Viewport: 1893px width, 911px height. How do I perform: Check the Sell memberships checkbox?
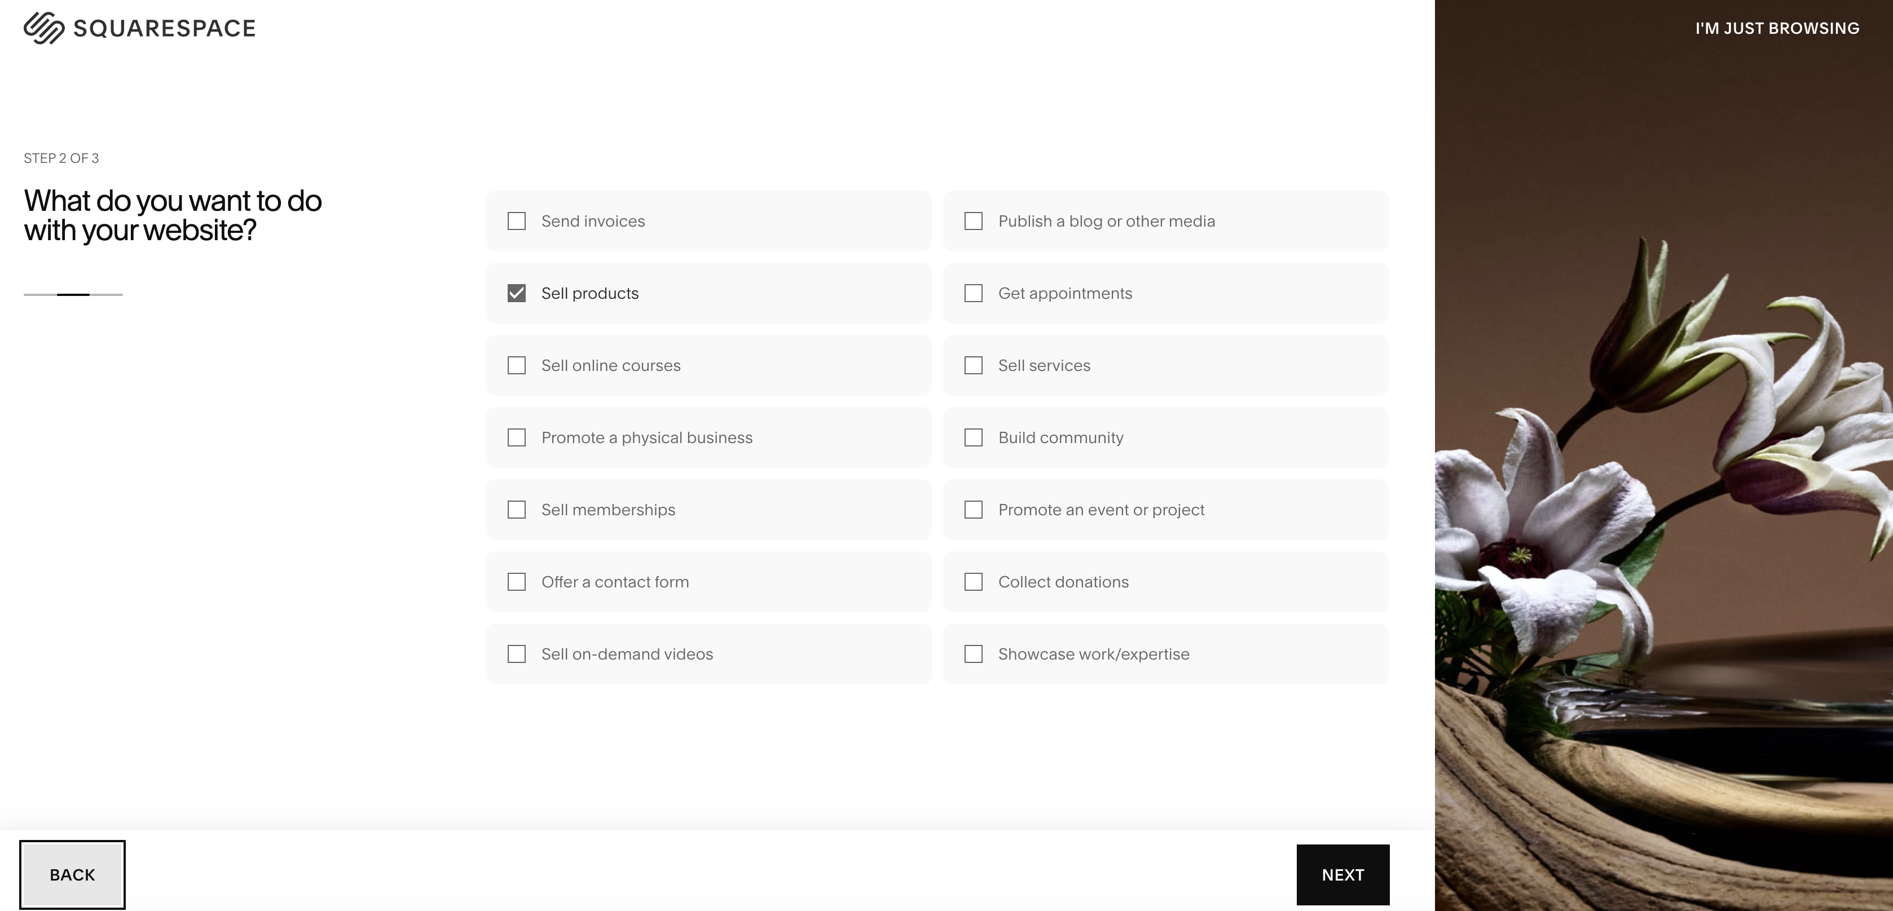pyautogui.click(x=517, y=510)
